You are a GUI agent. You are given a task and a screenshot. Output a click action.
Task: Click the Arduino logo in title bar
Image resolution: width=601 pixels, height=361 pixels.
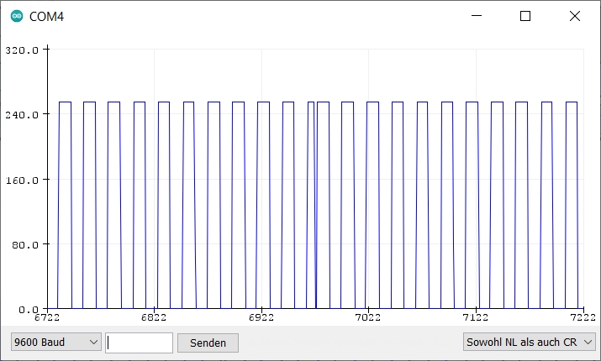pos(17,16)
